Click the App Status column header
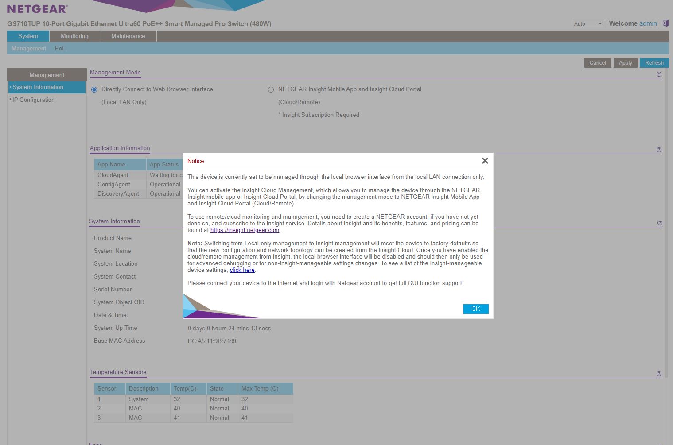 (164, 165)
